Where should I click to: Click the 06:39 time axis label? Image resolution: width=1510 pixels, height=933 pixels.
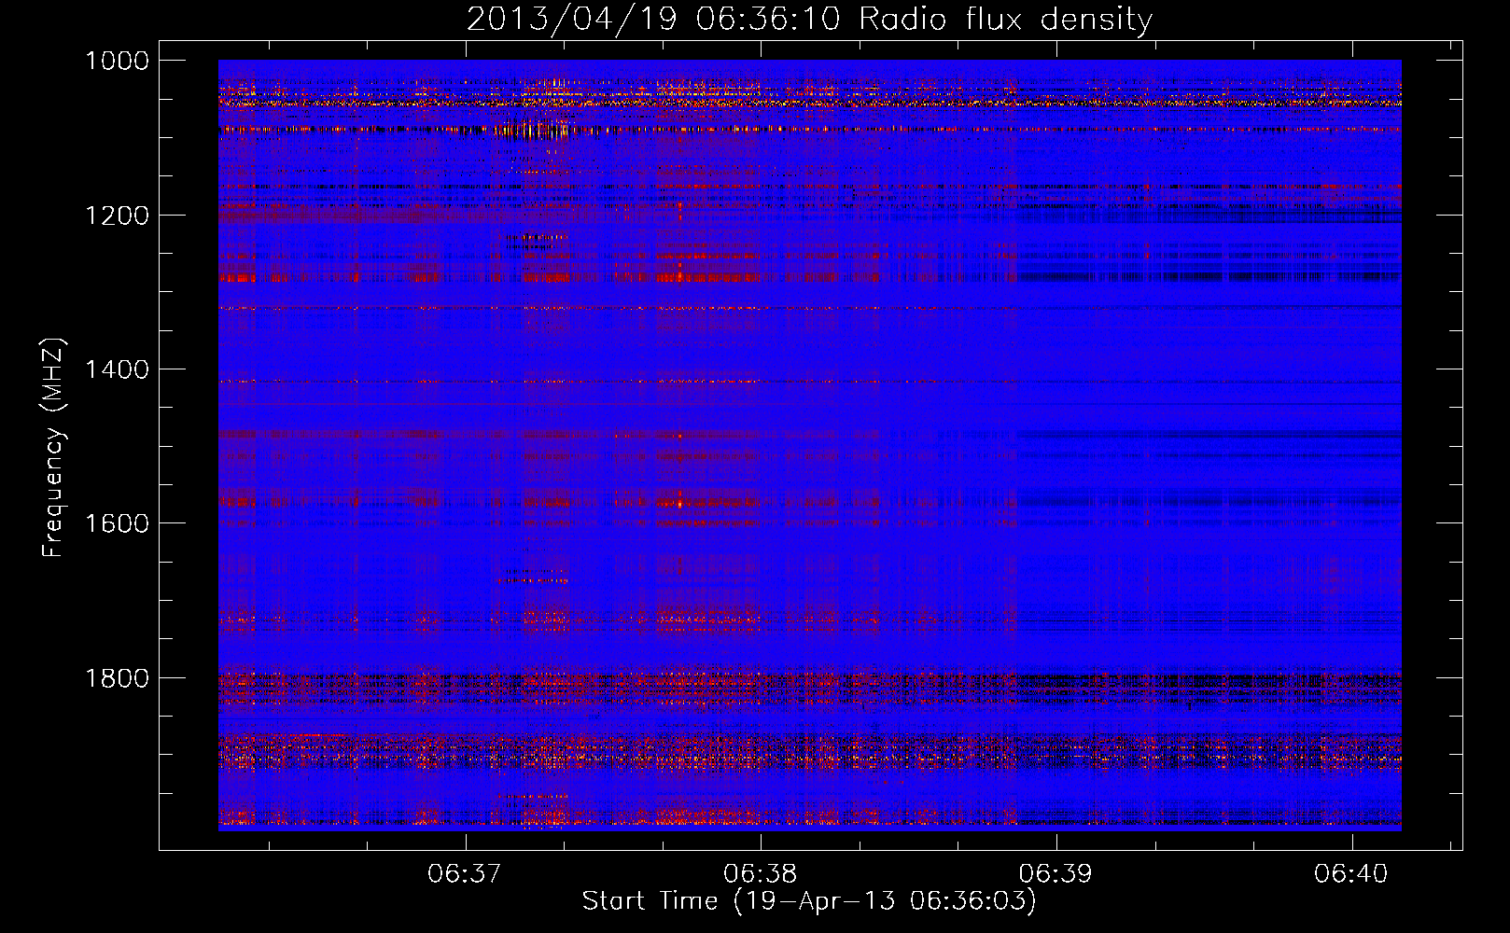(x=1056, y=873)
